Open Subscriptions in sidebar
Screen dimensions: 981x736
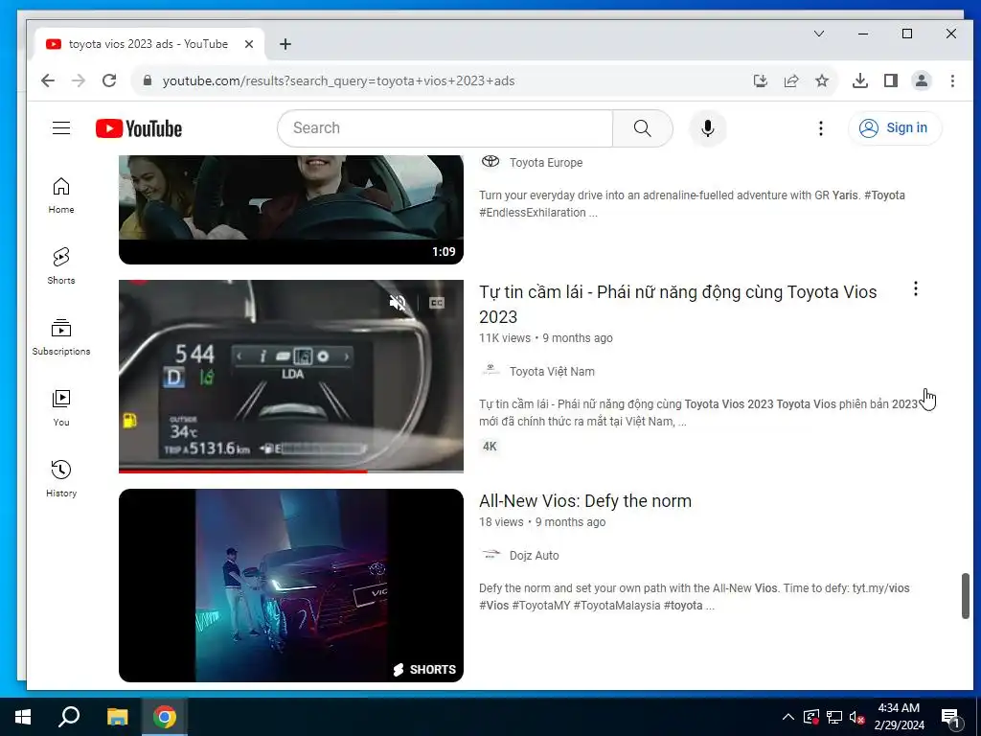pyautogui.click(x=61, y=336)
